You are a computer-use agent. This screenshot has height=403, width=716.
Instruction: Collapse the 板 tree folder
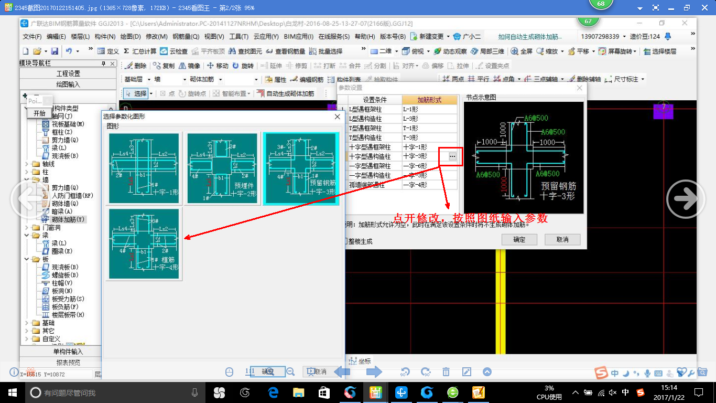click(27, 259)
